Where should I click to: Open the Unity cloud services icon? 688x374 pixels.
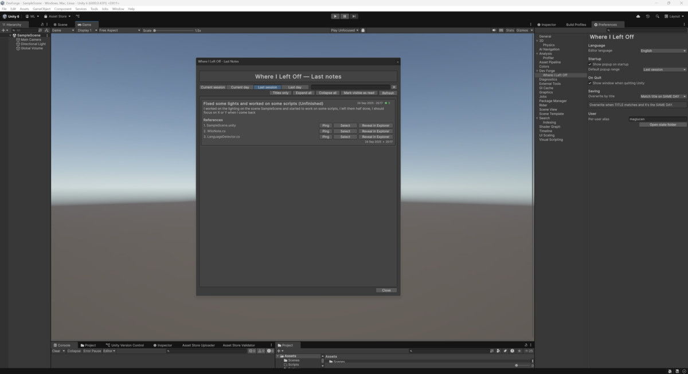638,16
